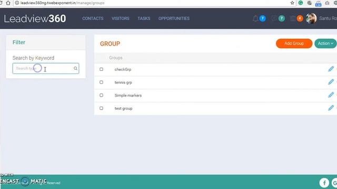Tick the tennis grp checkbox

(101, 82)
